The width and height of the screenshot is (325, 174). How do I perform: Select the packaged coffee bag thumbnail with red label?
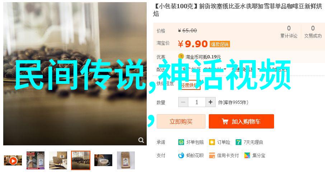coord(36,160)
